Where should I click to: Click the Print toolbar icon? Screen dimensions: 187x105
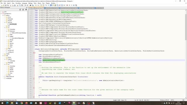pos(15,5)
